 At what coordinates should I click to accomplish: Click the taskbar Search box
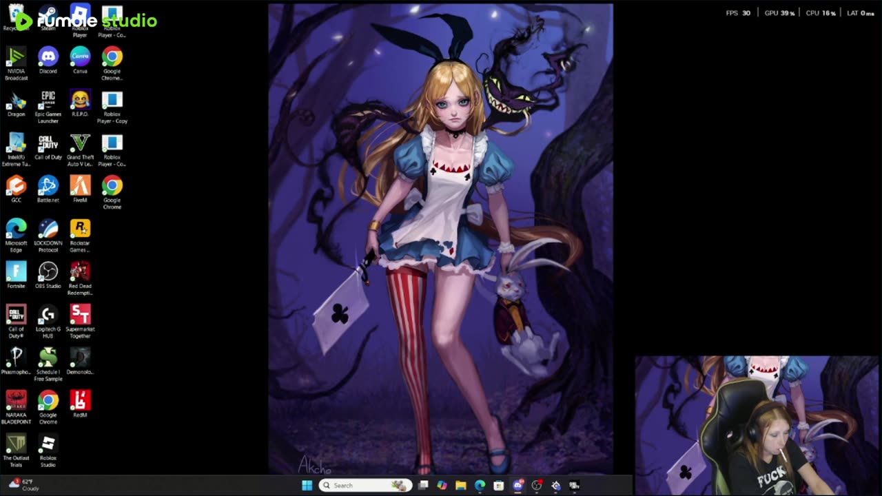[365, 486]
